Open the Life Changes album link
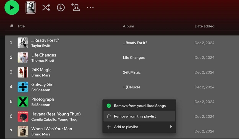 coord(134,58)
